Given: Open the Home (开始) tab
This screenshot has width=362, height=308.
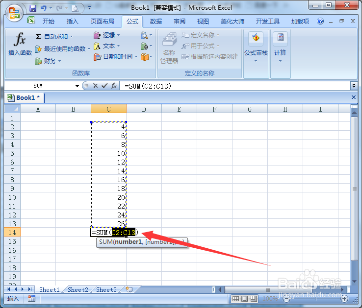Looking at the screenshot, I should coord(49,22).
